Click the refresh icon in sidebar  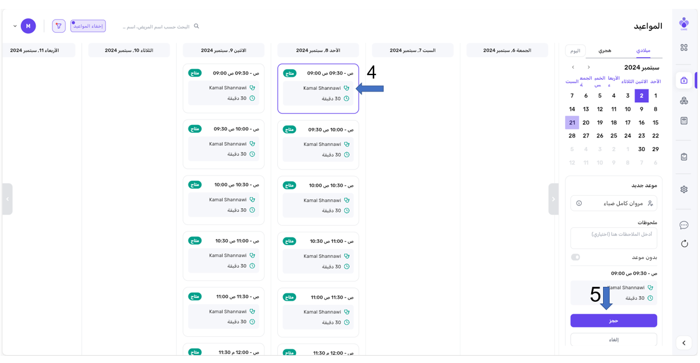tap(684, 243)
